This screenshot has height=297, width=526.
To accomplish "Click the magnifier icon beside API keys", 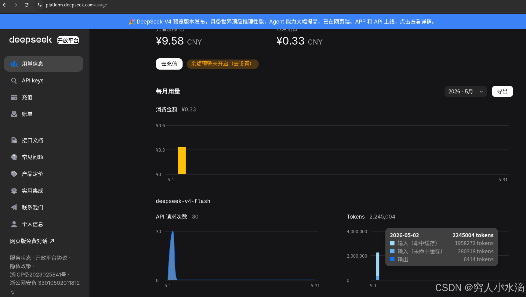I will click(x=14, y=81).
